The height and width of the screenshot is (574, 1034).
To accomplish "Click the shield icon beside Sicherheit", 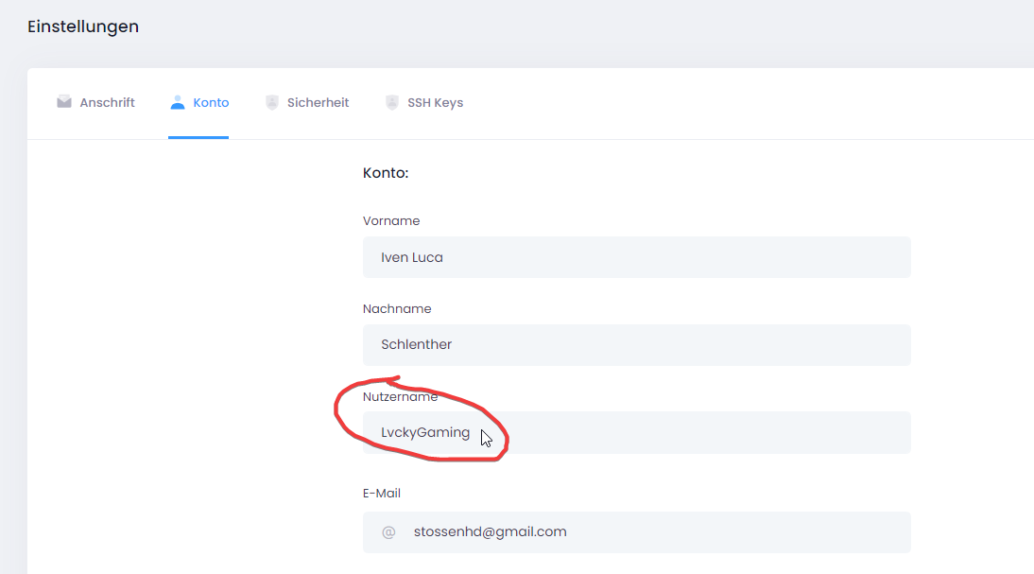I will 272,102.
